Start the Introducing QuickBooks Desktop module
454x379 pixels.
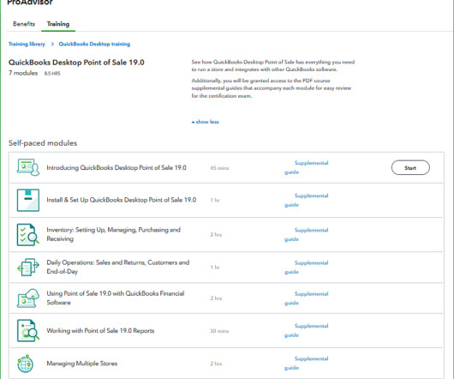click(410, 167)
